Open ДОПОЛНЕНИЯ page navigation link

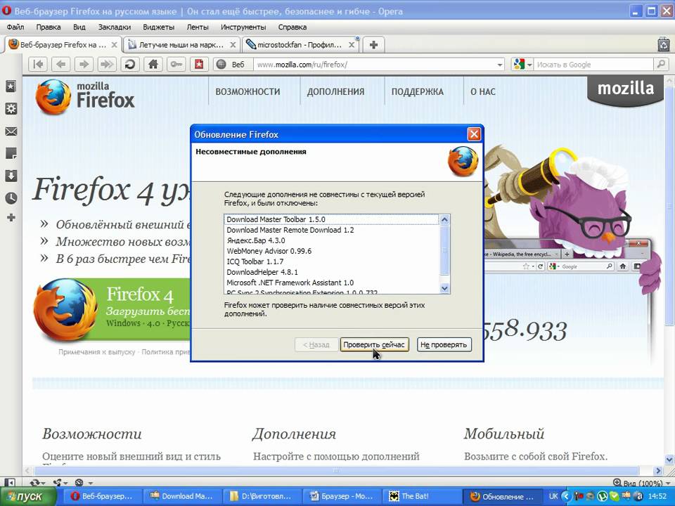pyautogui.click(x=335, y=91)
